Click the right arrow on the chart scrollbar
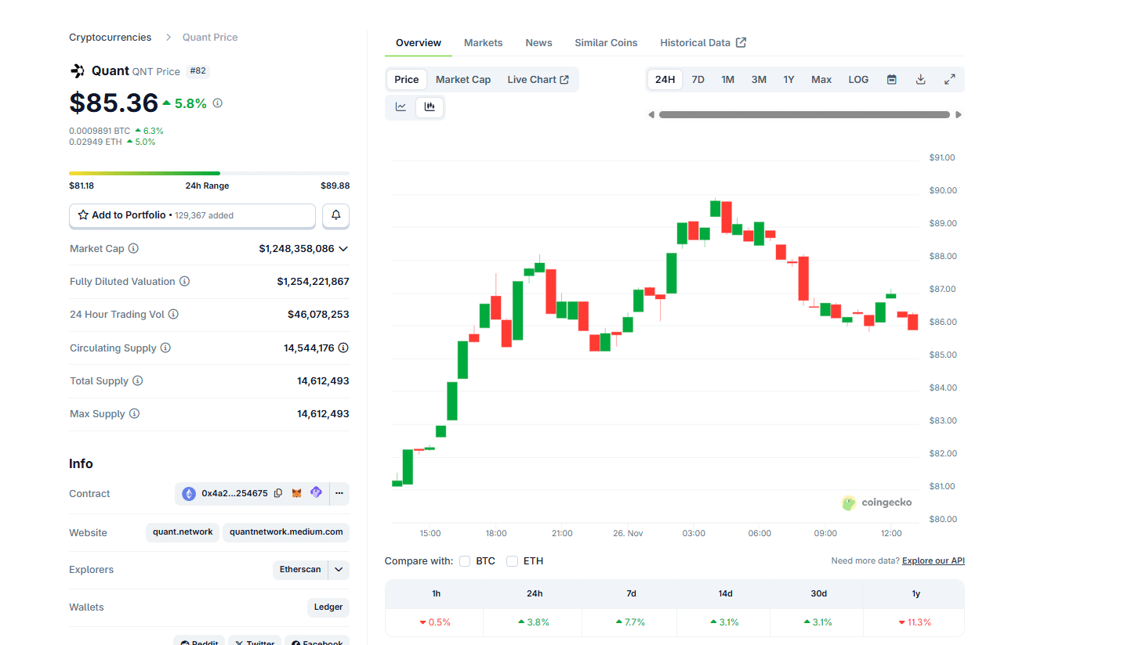The width and height of the screenshot is (1124, 645). click(x=958, y=114)
